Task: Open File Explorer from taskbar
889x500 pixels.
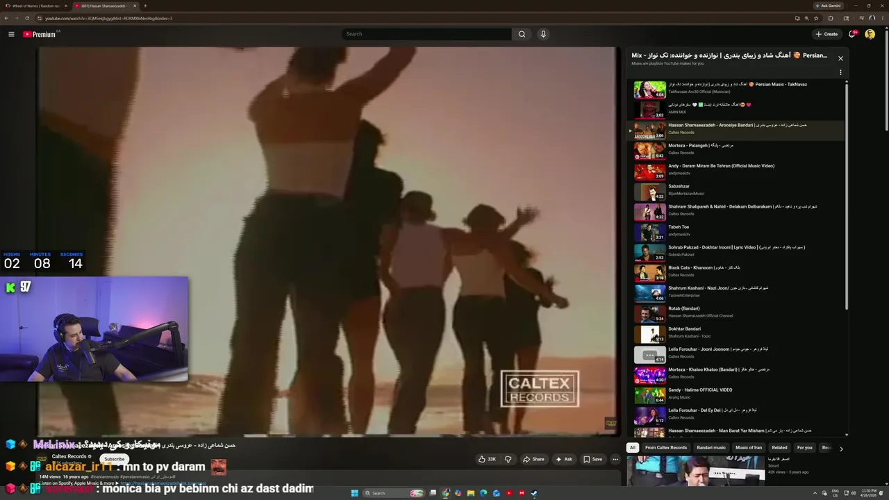Action: (x=471, y=493)
